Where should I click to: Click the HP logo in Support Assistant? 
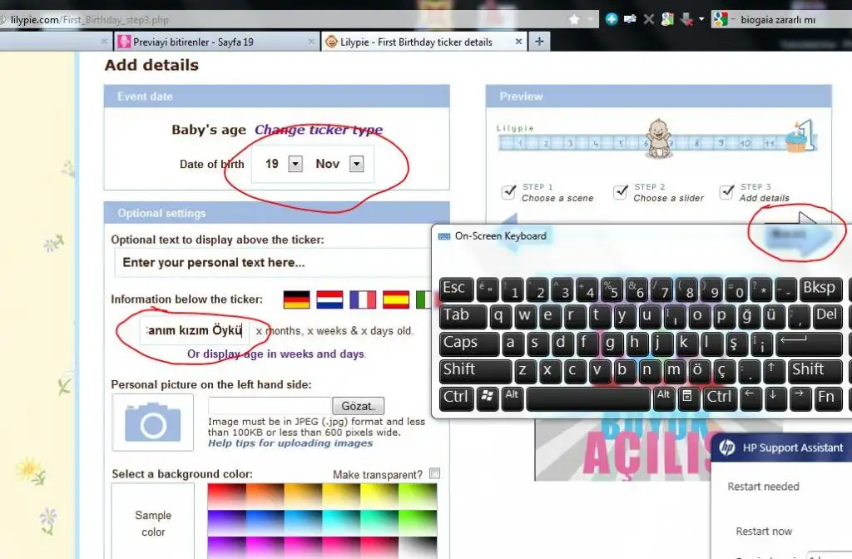click(727, 448)
